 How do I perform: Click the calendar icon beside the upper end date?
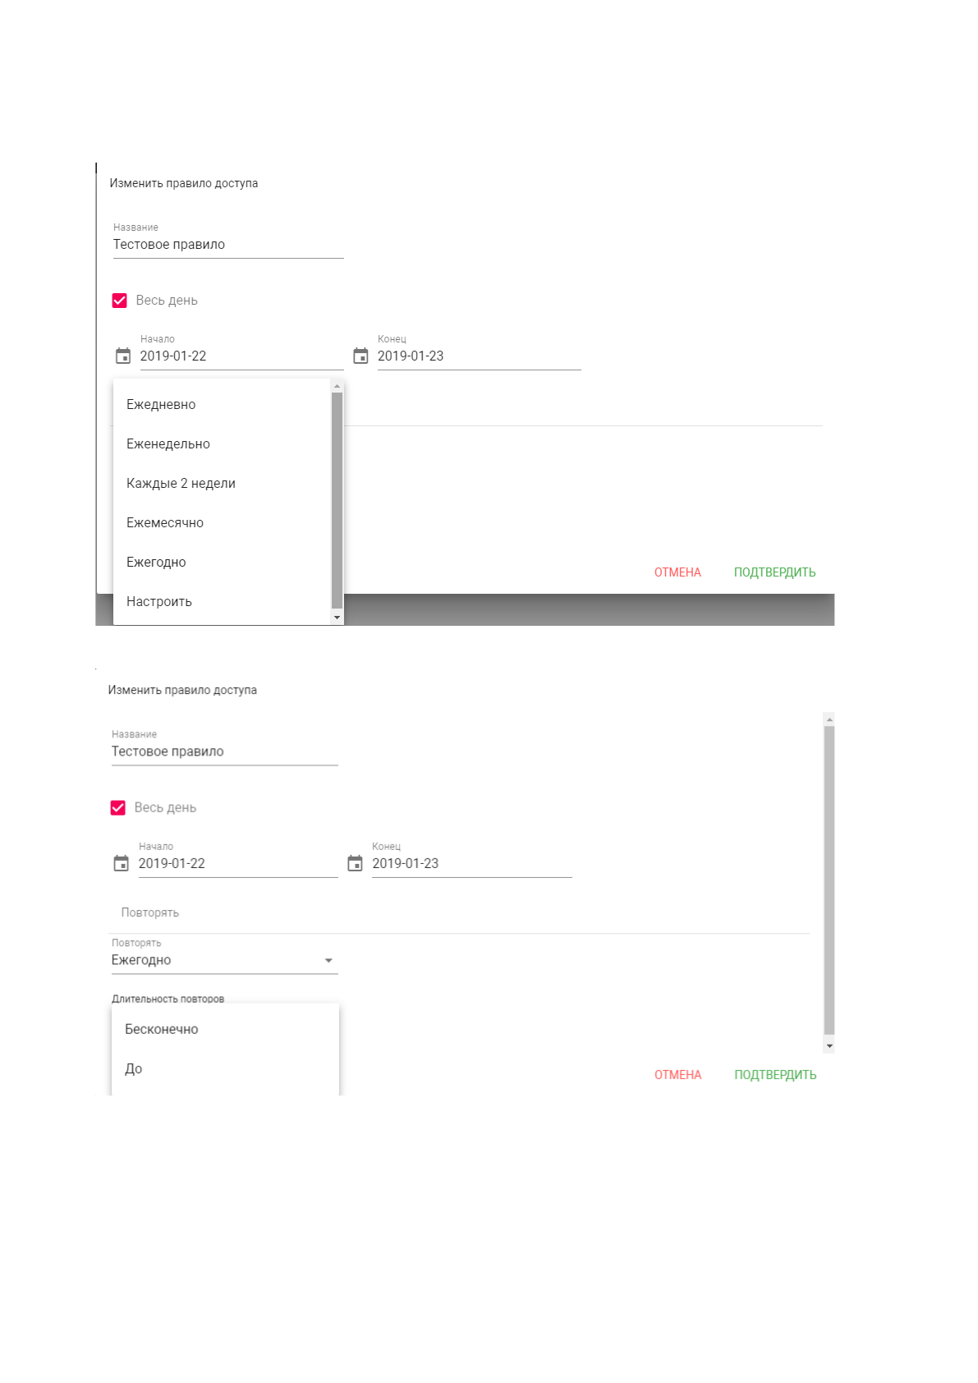[x=360, y=356]
